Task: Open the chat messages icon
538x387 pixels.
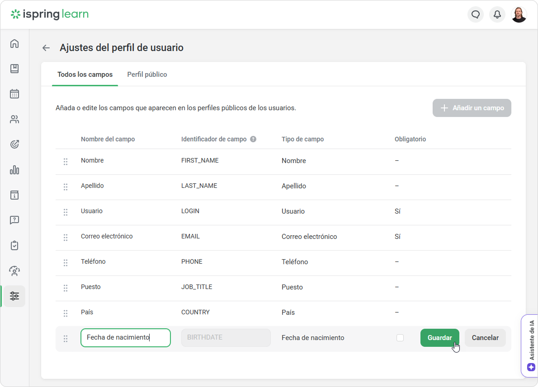Action: [x=475, y=14]
